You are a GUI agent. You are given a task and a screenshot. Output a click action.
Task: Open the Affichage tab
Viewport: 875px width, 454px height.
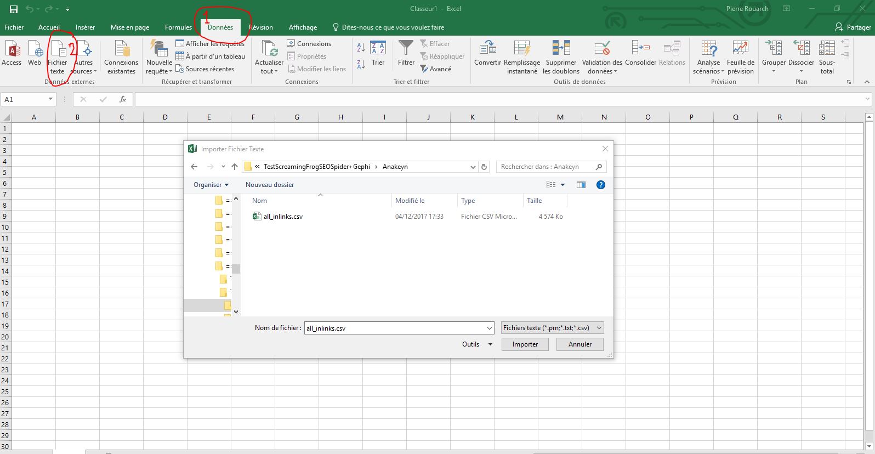point(303,27)
